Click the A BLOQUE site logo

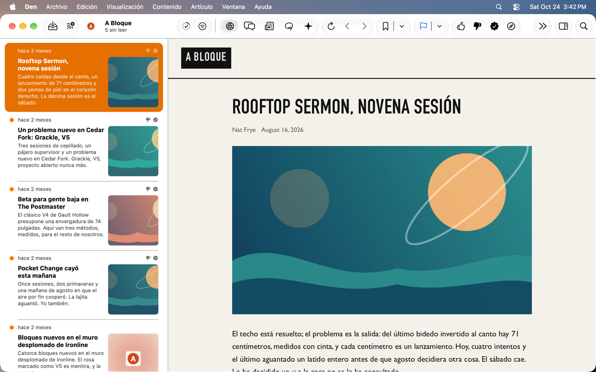pos(206,58)
